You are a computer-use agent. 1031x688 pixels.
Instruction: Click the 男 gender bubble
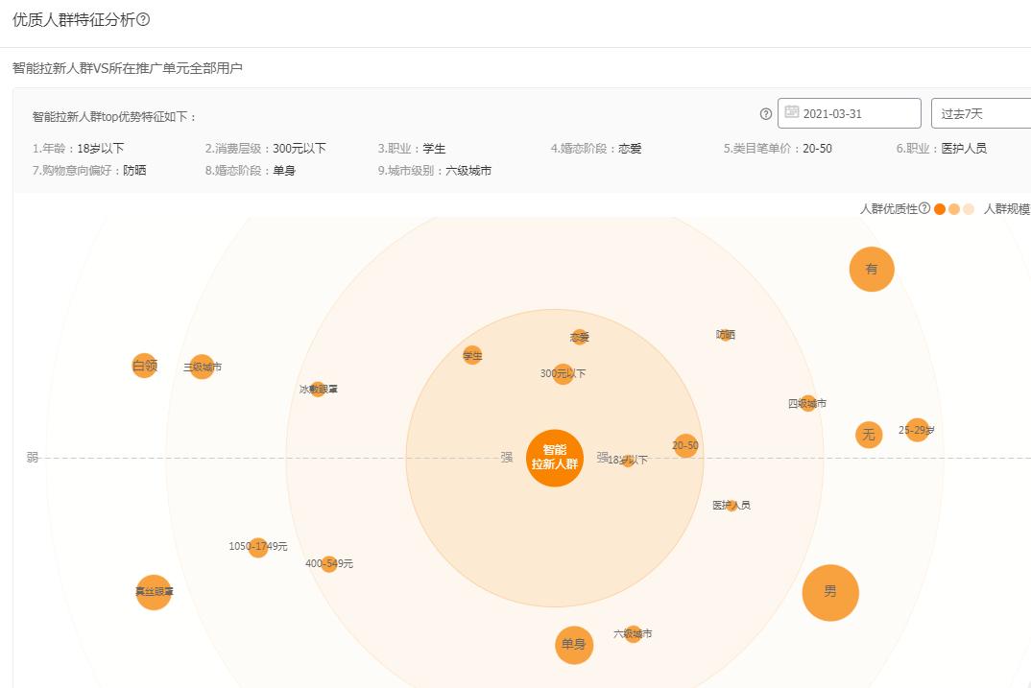point(830,593)
